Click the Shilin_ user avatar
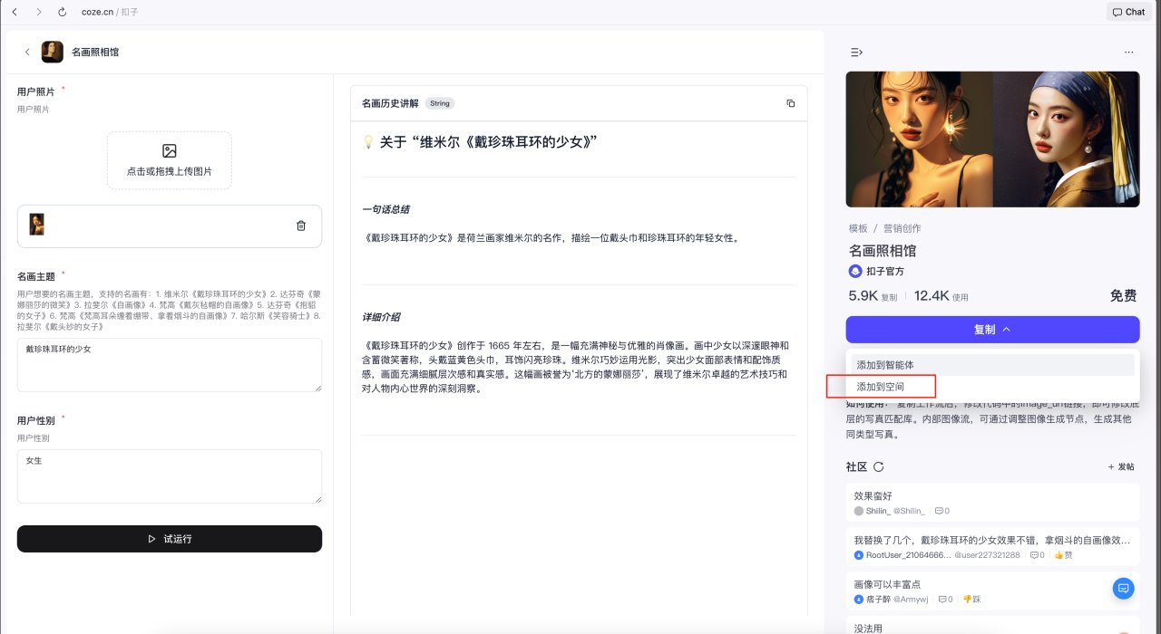The height and width of the screenshot is (634, 1161). [859, 511]
